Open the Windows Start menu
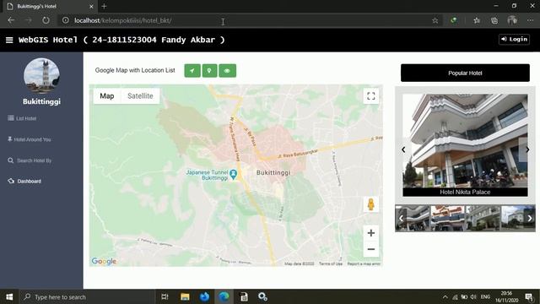This screenshot has width=540, height=304. point(9,296)
